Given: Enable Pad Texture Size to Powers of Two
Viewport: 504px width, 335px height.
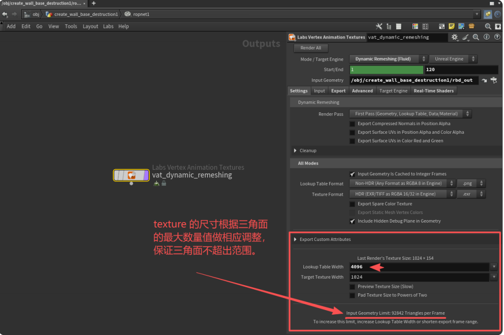Looking at the screenshot, I should (352, 295).
